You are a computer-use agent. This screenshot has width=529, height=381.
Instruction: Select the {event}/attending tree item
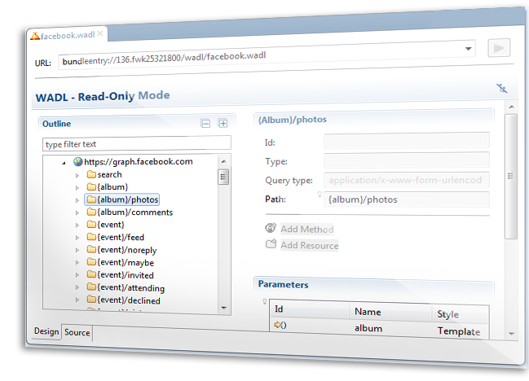pyautogui.click(x=130, y=288)
